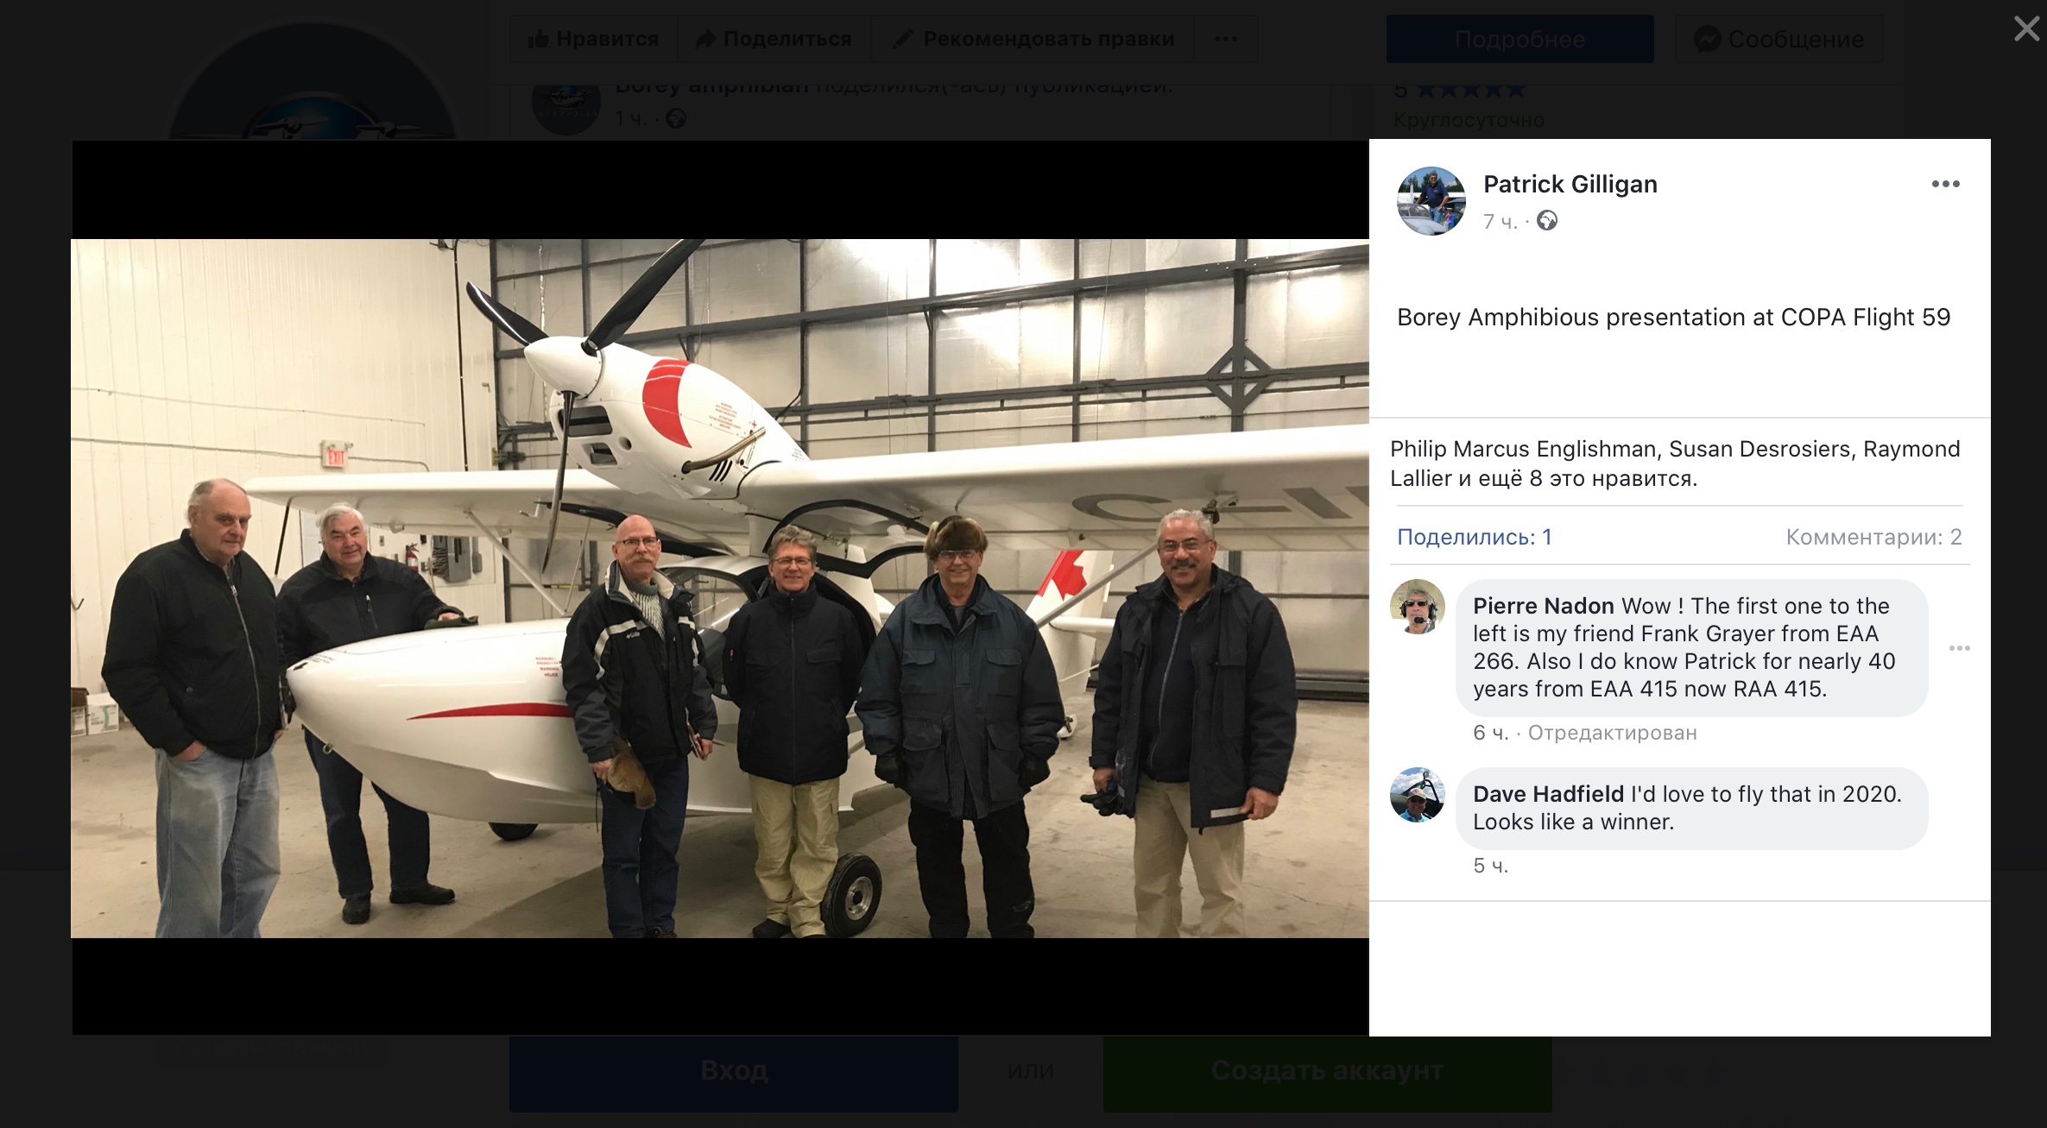Click the Вход login button
Image resolution: width=2047 pixels, height=1128 pixels.
pos(734,1071)
